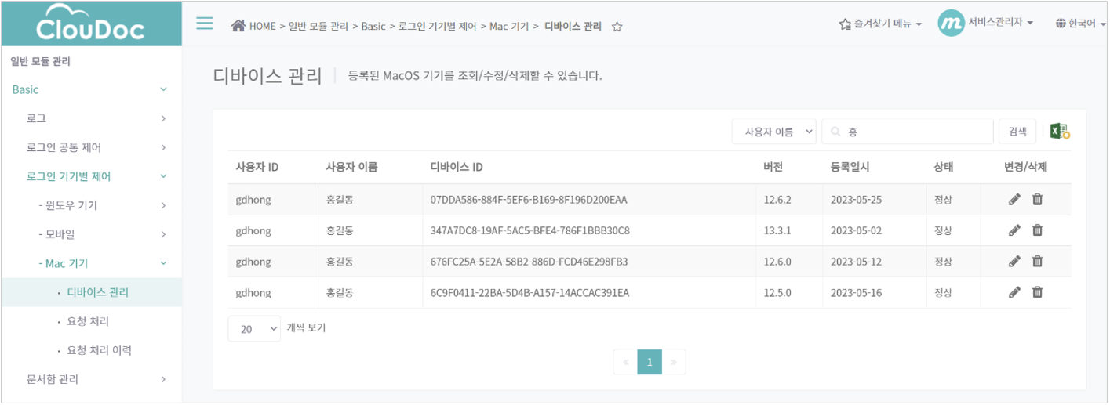Open 즐겨찾기 메뉴 dropdown

[880, 24]
